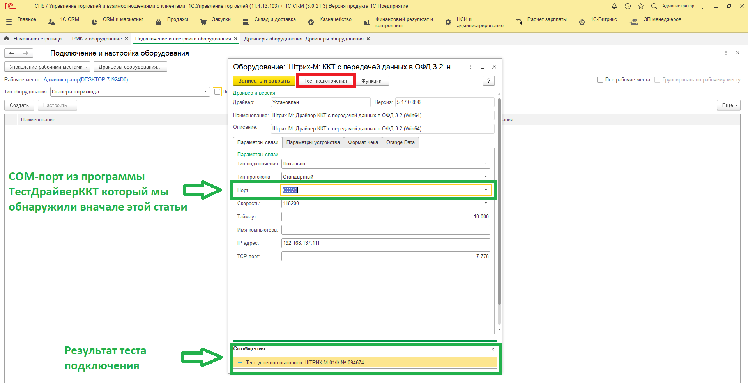Toggle Группировать по рабочему месту checkbox
Image resolution: width=748 pixels, height=383 pixels.
tap(657, 80)
